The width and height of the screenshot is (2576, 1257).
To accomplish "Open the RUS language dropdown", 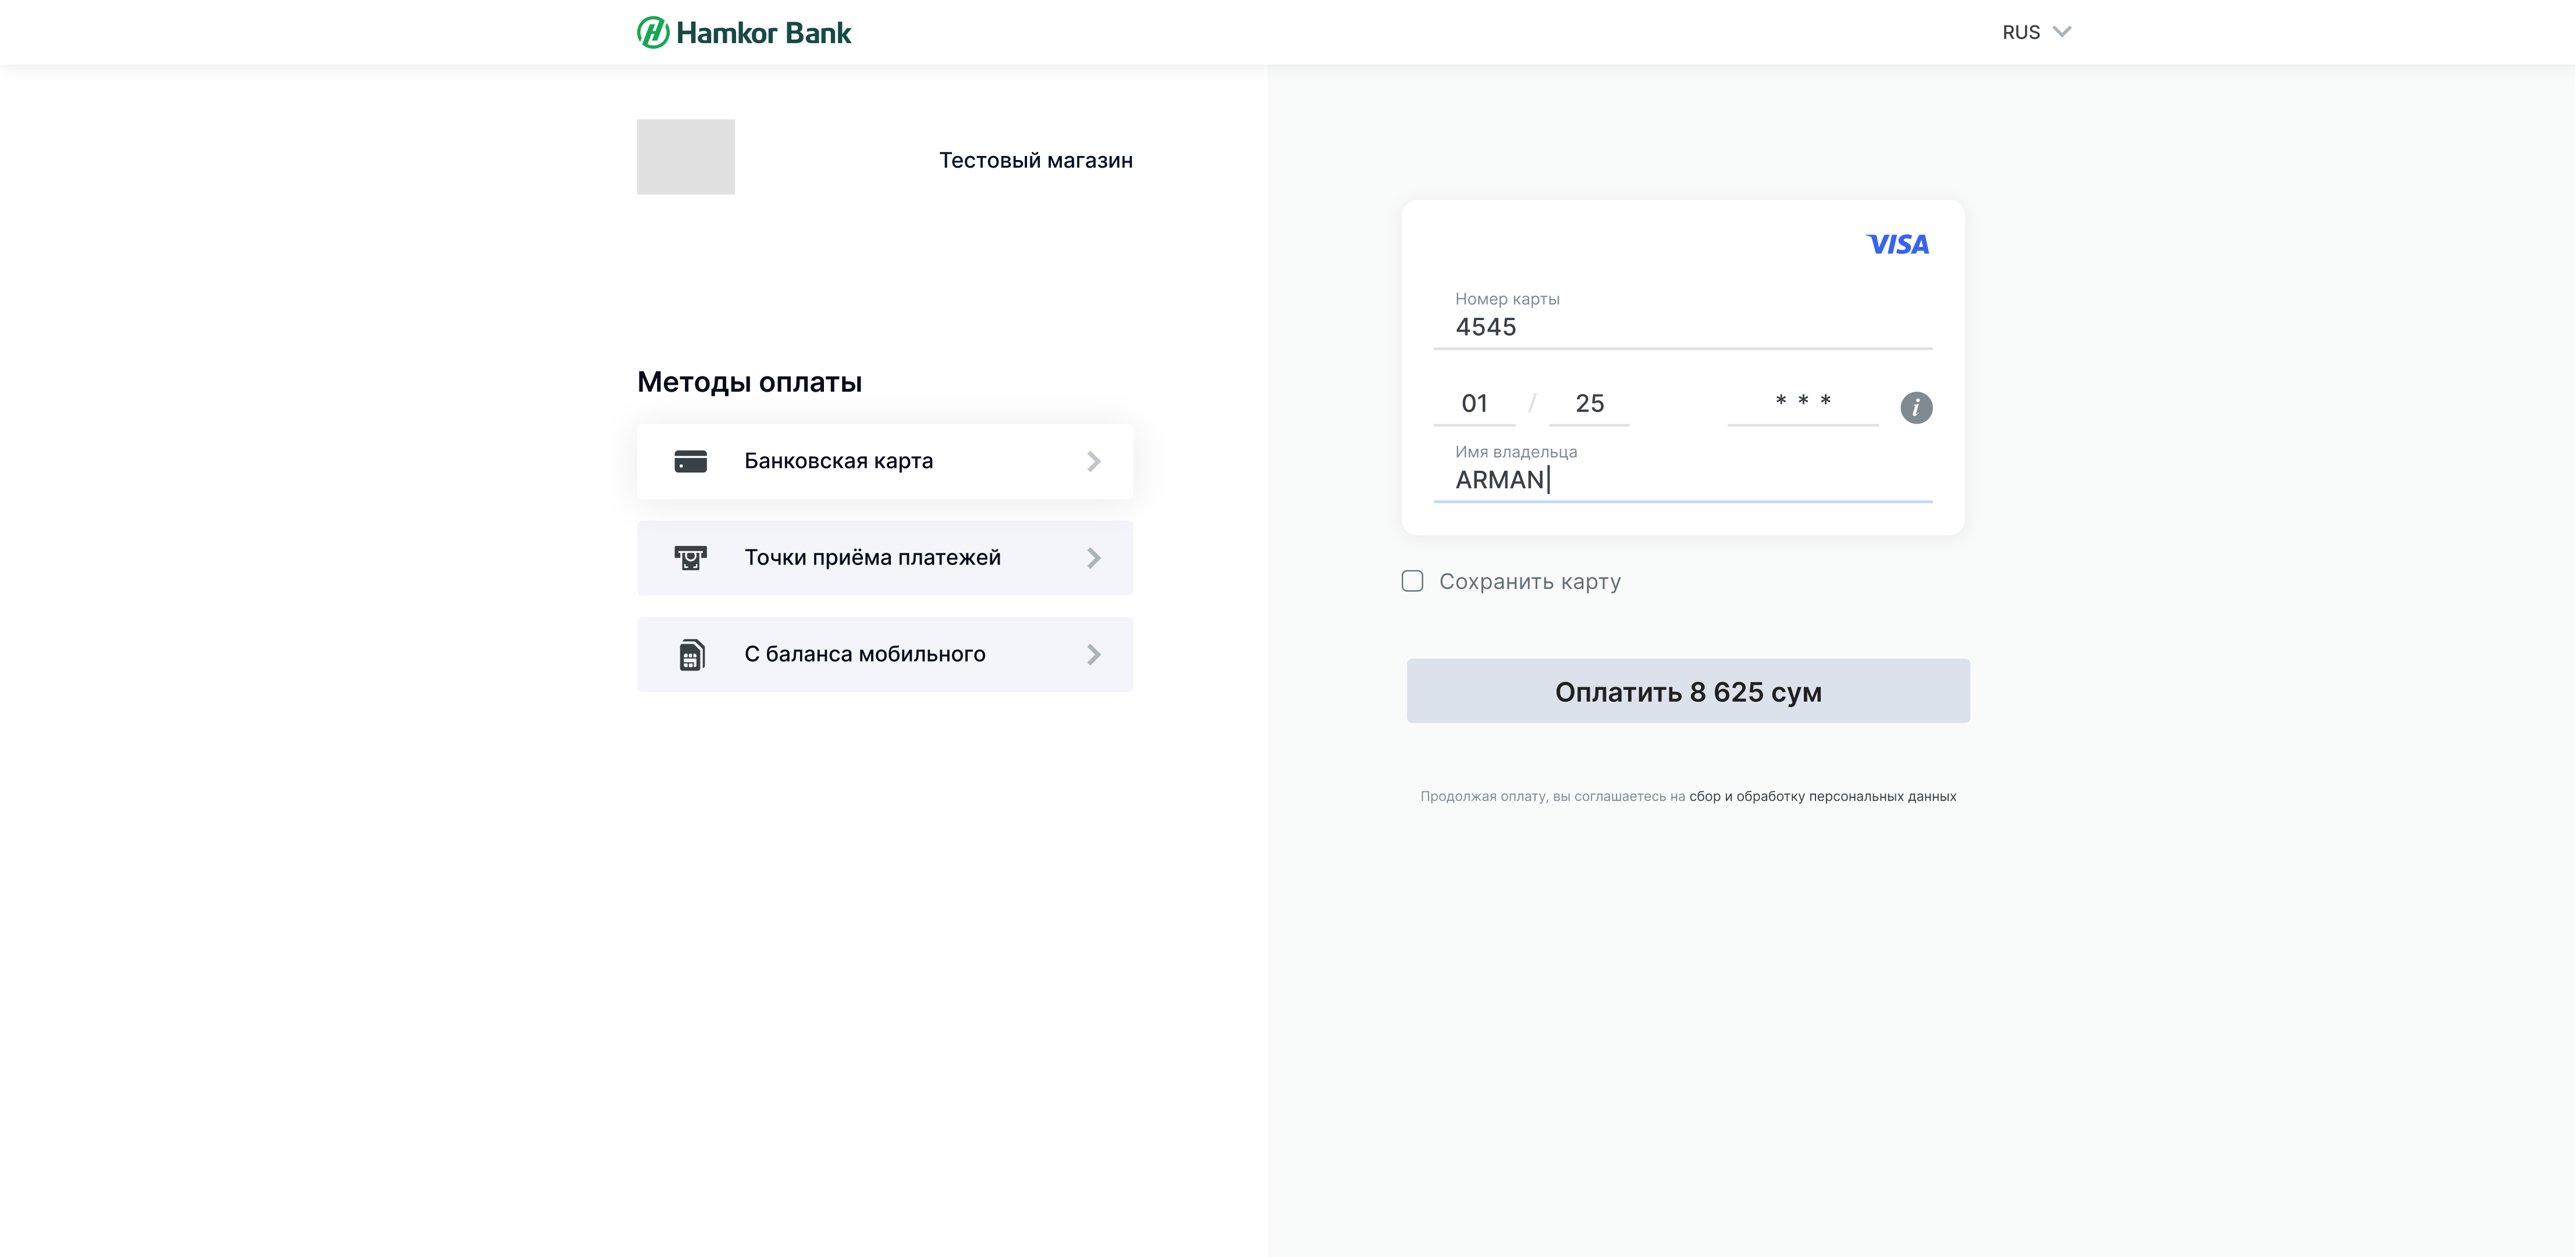I will 2035,32.
